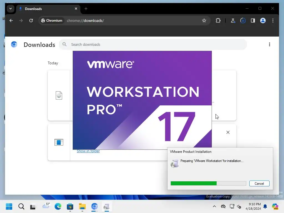Click the muted volume tray icon
Screen dimensions: 284x213
tap(239, 207)
